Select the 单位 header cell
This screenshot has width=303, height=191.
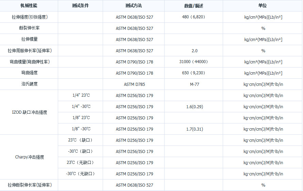coord(263,6)
